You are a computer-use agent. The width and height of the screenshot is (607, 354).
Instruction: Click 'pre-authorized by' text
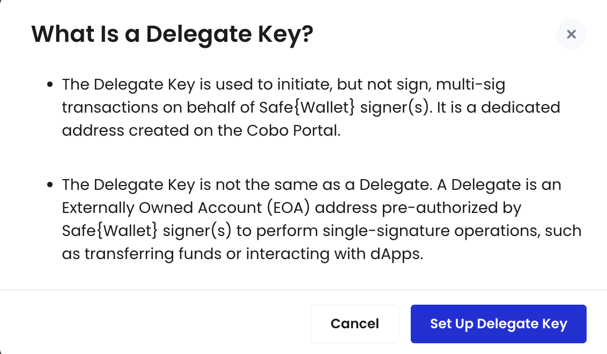tap(451, 208)
